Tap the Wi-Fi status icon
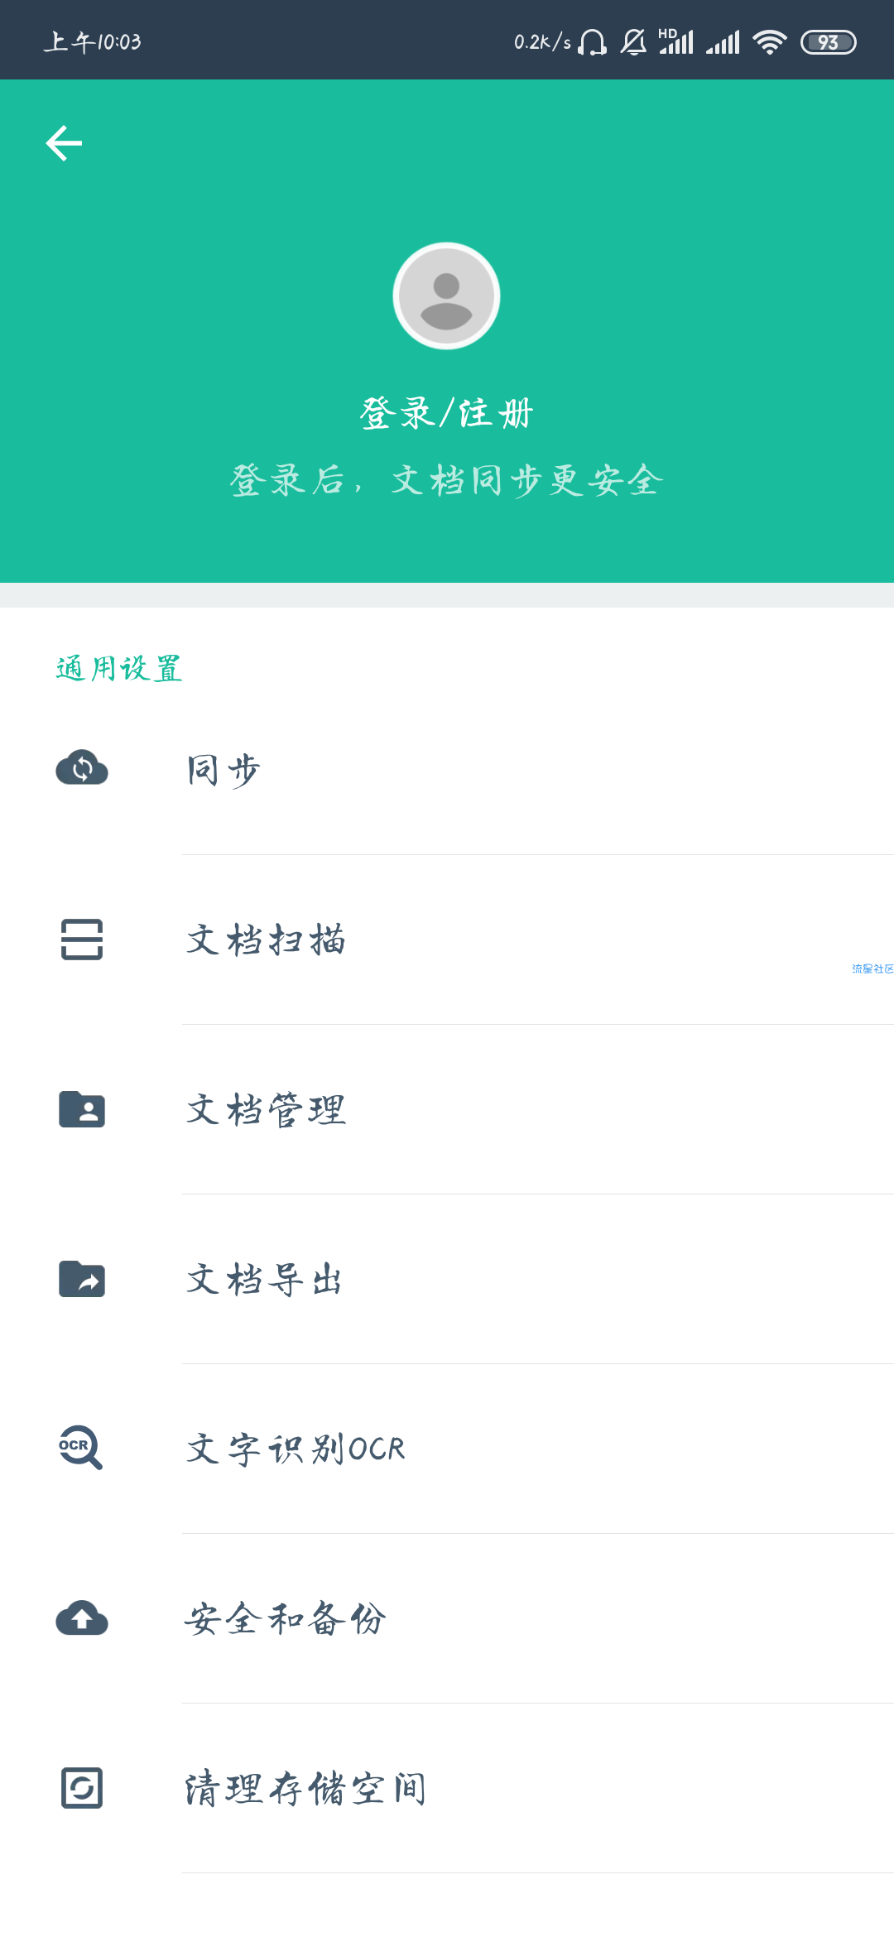Image resolution: width=894 pixels, height=1937 pixels. 770,41
